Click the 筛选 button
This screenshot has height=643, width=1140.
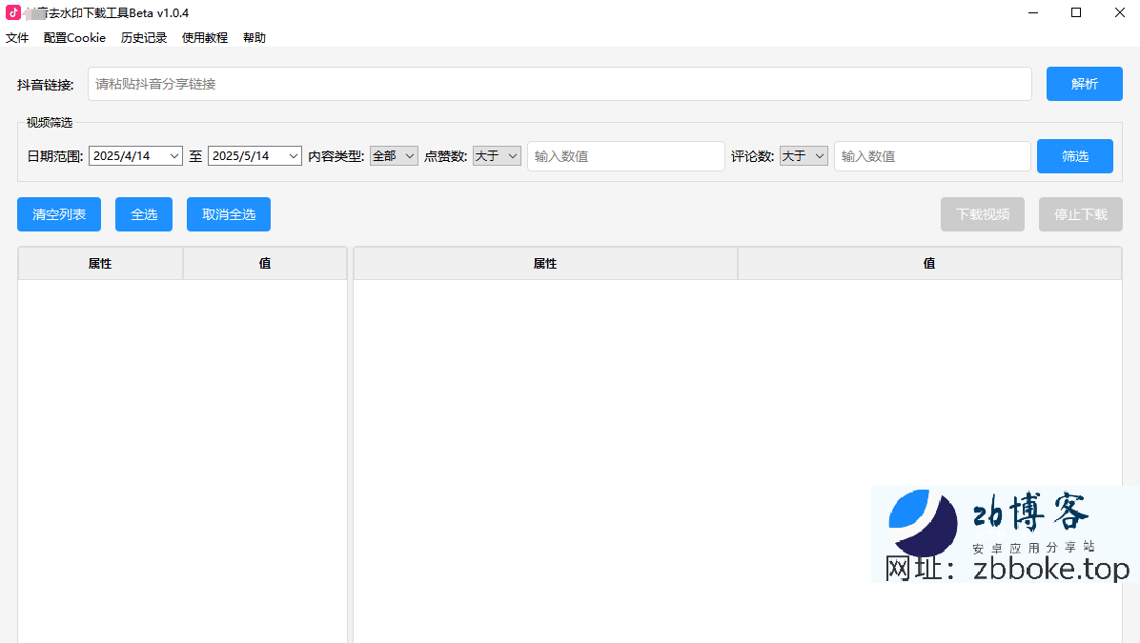pyautogui.click(x=1074, y=156)
